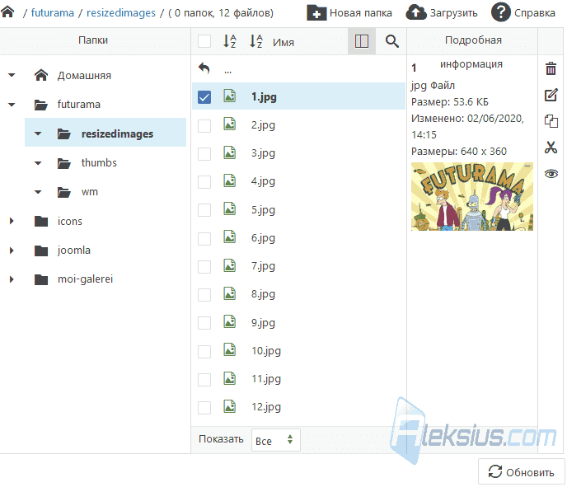
Task: Select wm folder in tree
Action: coord(89,192)
